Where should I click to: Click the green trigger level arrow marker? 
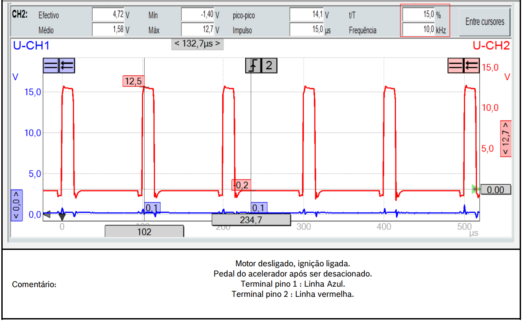pyautogui.click(x=476, y=190)
